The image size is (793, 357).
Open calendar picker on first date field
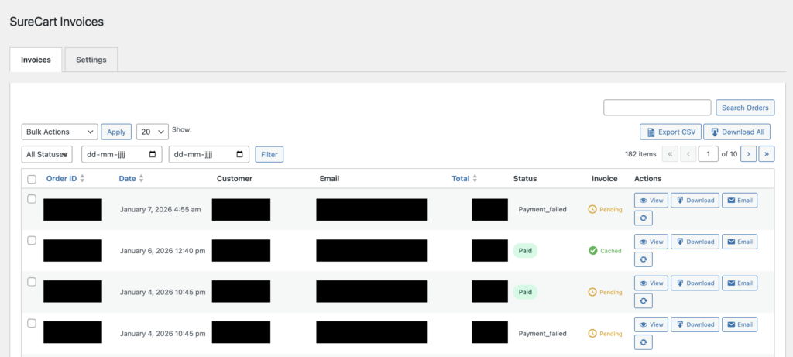point(154,154)
